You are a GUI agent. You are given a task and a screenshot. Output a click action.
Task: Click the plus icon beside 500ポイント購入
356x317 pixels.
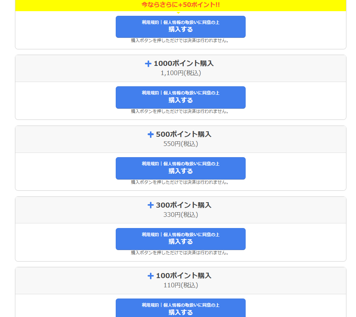coord(151,134)
